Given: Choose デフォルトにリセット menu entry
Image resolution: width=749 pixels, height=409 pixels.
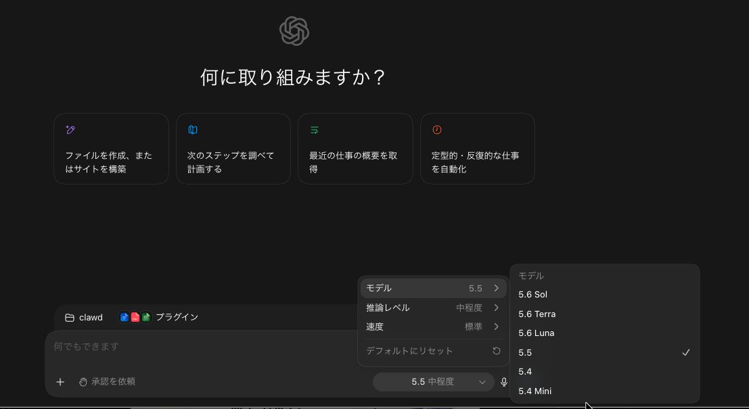Looking at the screenshot, I should tap(433, 351).
